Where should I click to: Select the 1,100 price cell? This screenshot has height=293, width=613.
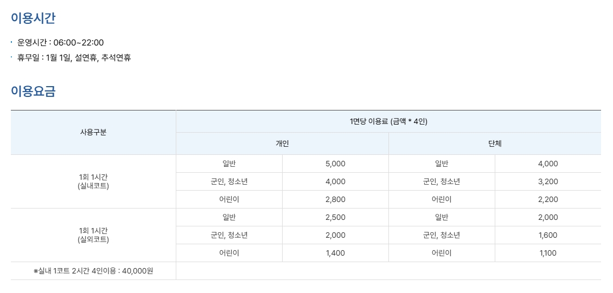[x=548, y=253]
